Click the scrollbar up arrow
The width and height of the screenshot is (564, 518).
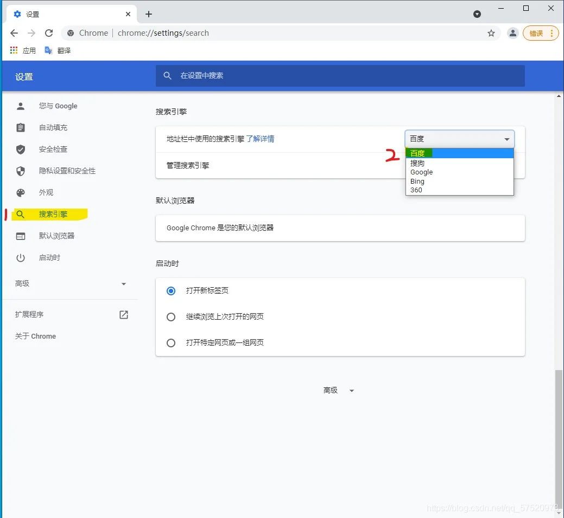558,96
